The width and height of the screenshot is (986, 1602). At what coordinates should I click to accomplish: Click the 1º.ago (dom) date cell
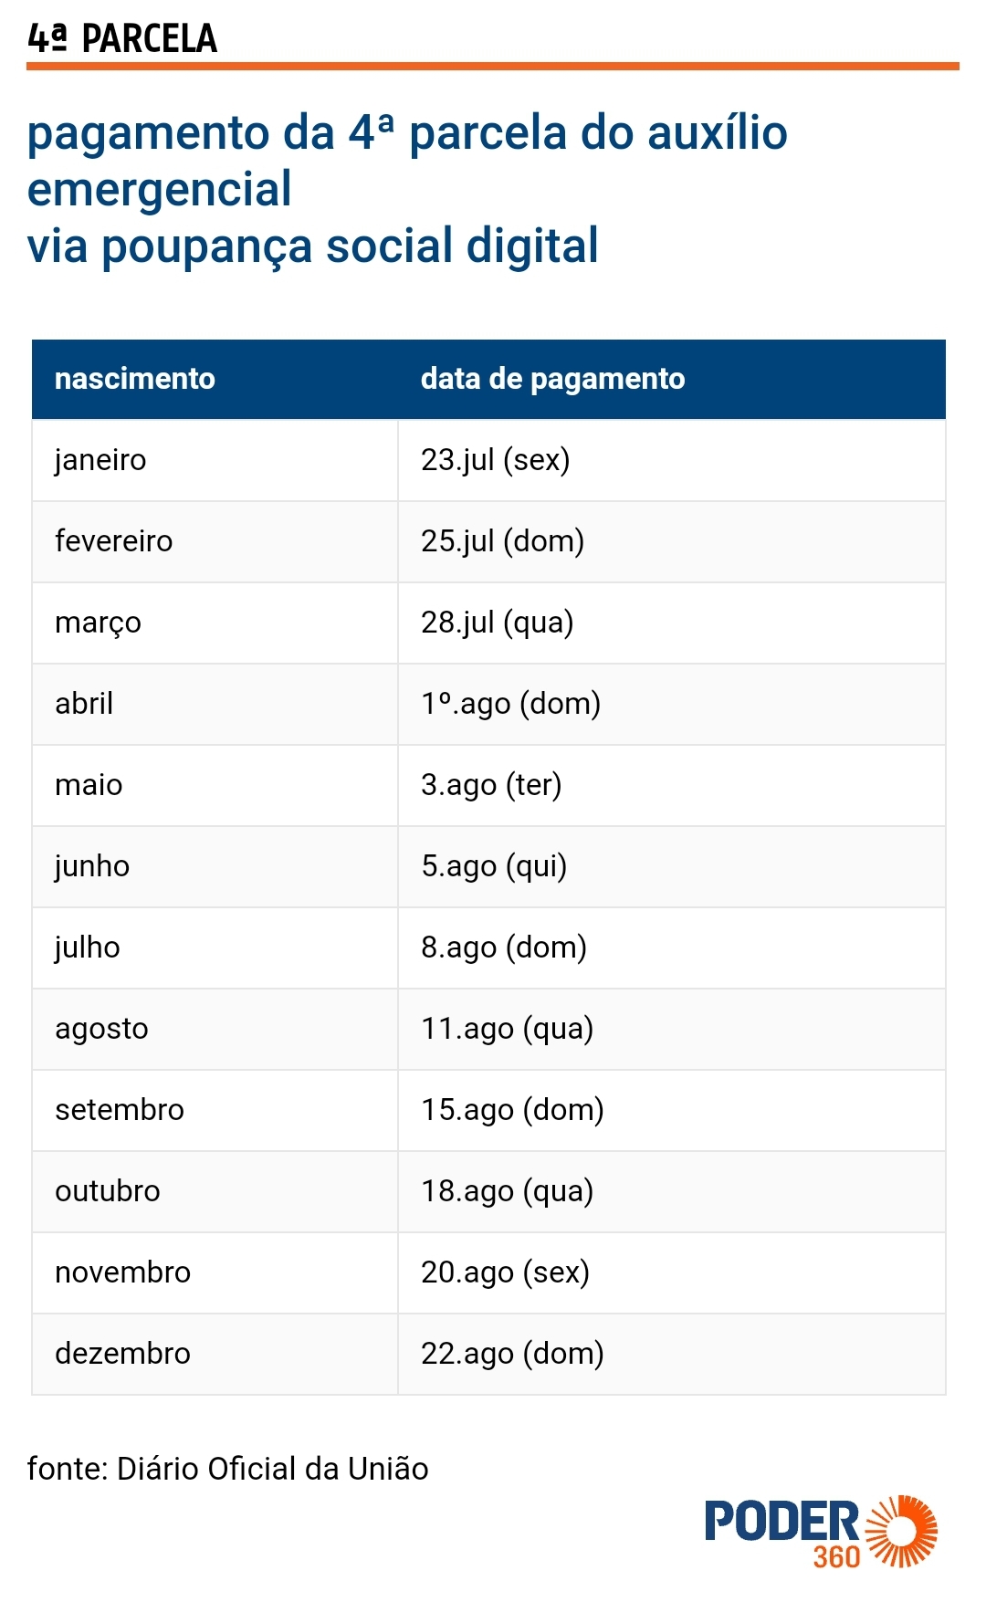pyautogui.click(x=672, y=704)
